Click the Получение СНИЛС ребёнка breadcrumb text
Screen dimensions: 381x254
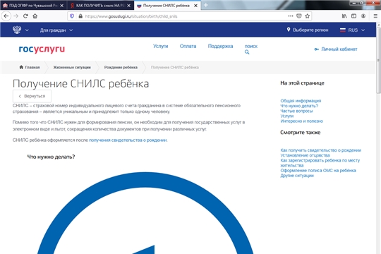pos(175,67)
